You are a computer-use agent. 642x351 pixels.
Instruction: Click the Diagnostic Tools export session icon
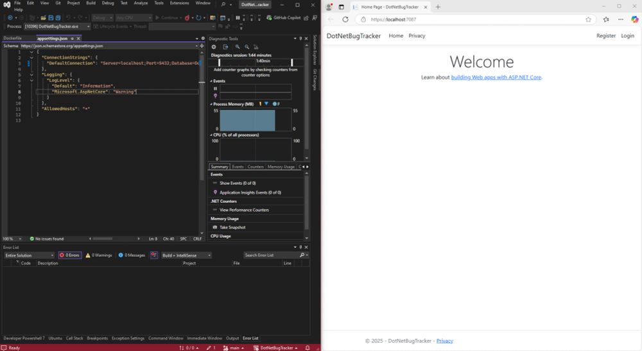pyautogui.click(x=225, y=47)
